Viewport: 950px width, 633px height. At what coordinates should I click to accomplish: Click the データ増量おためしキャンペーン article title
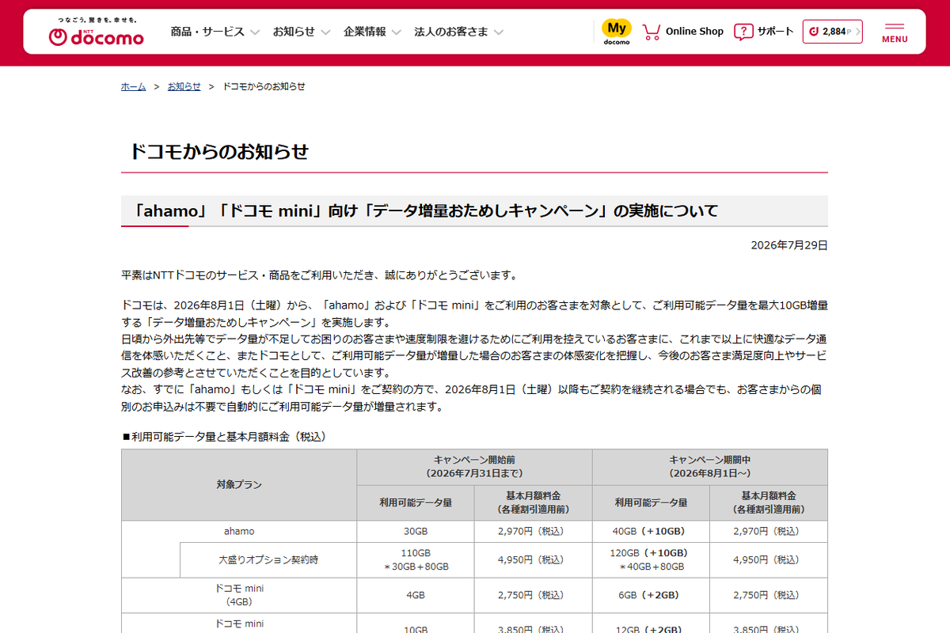[x=426, y=210]
